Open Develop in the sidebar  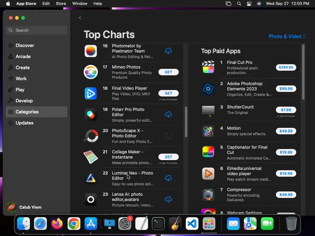click(37, 100)
